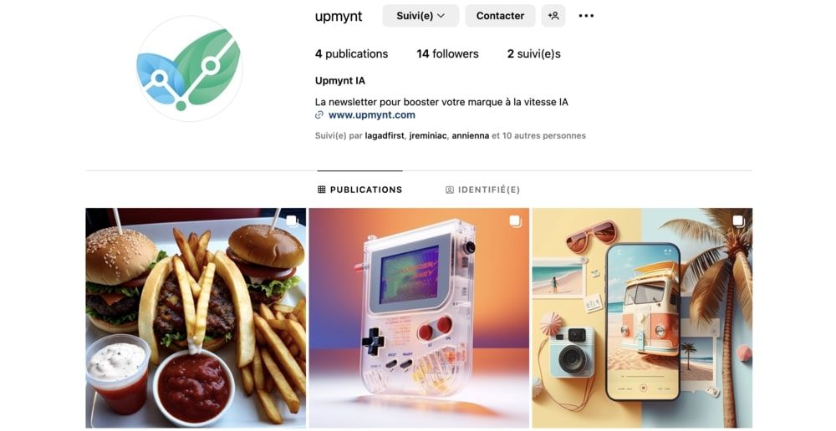The image size is (836, 431).
Task: Open the burgers and fries post thumbnail
Action: pyautogui.click(x=196, y=318)
